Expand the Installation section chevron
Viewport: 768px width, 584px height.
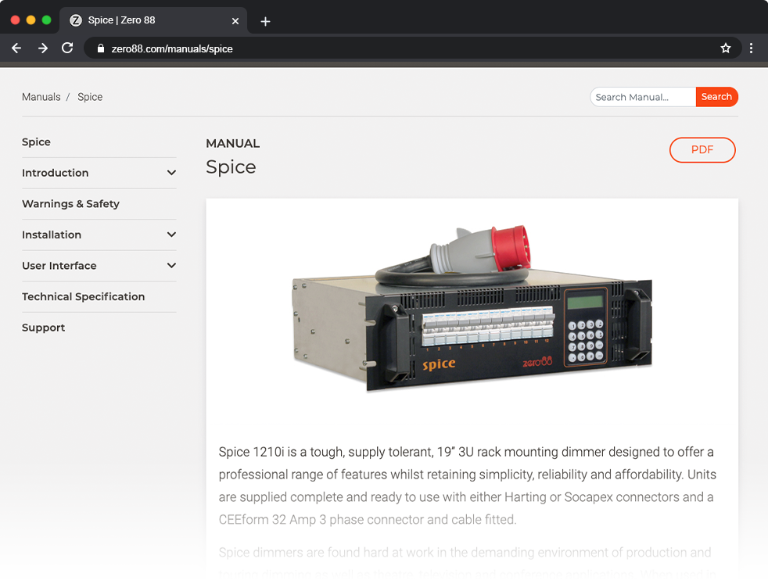pyautogui.click(x=171, y=235)
